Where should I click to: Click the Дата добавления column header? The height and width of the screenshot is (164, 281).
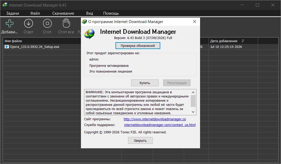[x=233, y=41]
